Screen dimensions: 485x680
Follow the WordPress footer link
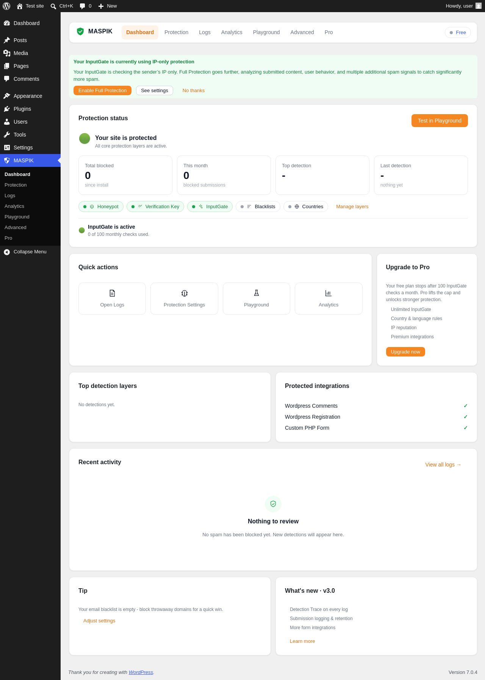tap(141, 672)
